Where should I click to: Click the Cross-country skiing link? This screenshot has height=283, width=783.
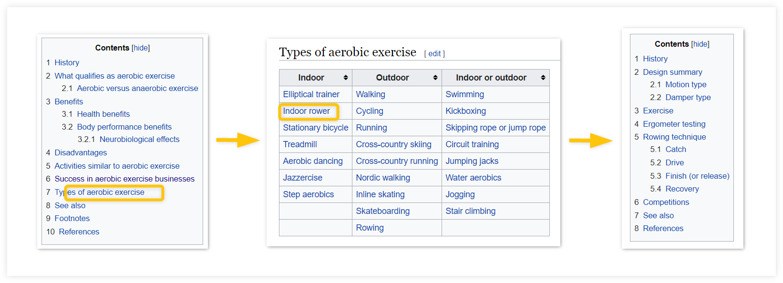point(394,144)
